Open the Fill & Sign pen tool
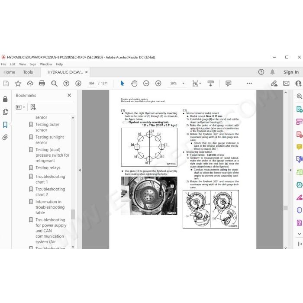This screenshot has height=303, width=303. point(299,197)
